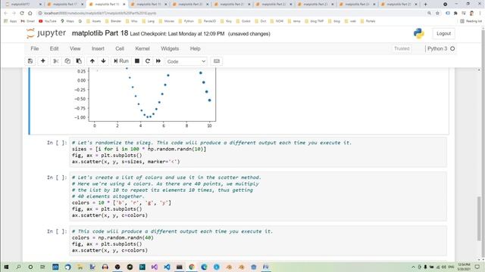The height and width of the screenshot is (272, 485).
Task: Open the Help menu
Action: tap(196, 48)
